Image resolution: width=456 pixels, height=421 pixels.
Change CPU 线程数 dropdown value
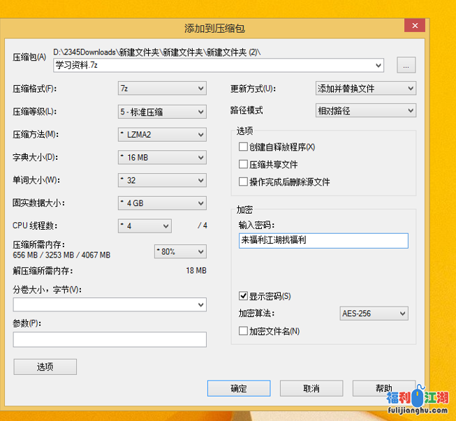point(145,226)
